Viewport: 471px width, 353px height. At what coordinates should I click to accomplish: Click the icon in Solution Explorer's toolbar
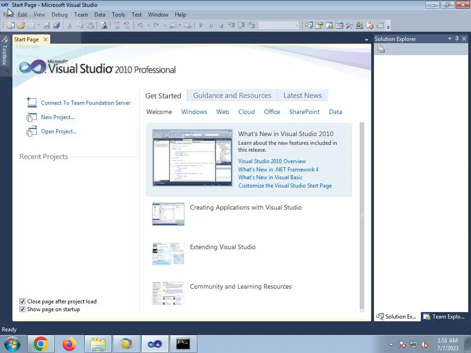tap(381, 49)
